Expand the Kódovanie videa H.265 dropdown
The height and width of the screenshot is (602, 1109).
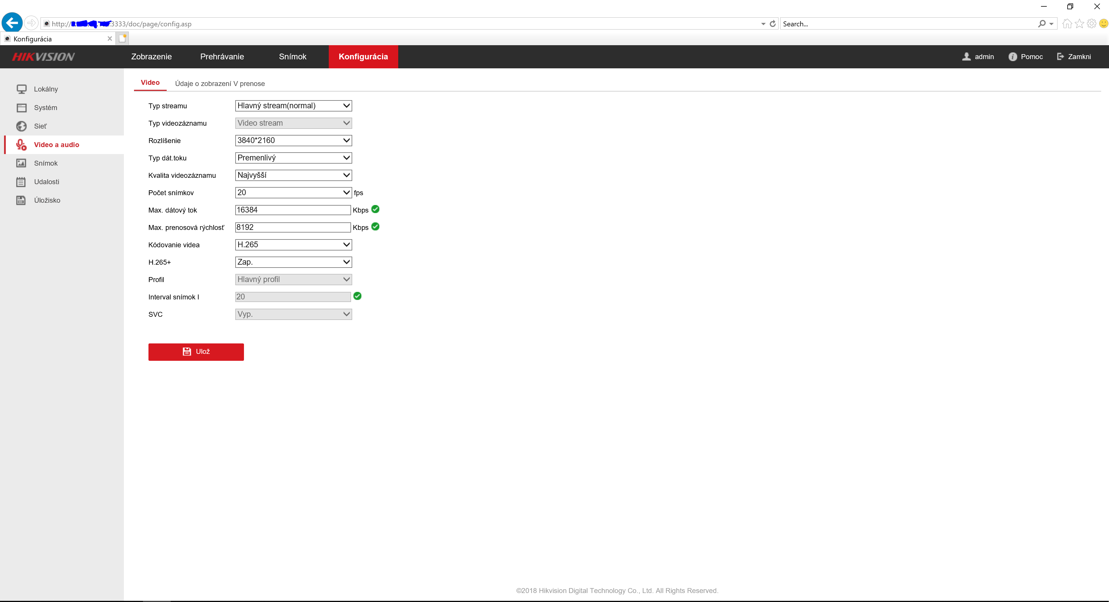coord(293,245)
